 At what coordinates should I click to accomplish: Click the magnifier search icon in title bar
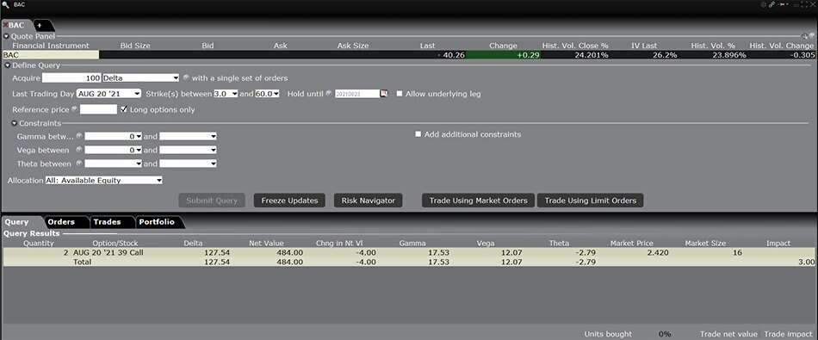tap(6, 4)
